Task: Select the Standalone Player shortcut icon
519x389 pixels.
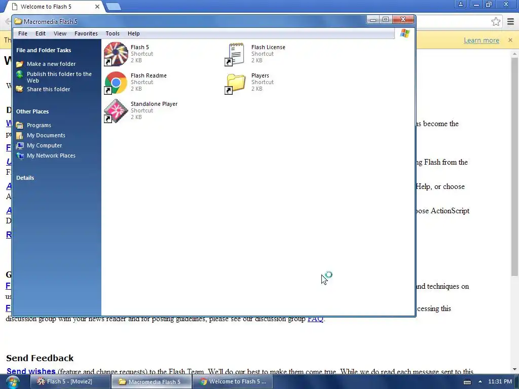Action: click(x=116, y=111)
